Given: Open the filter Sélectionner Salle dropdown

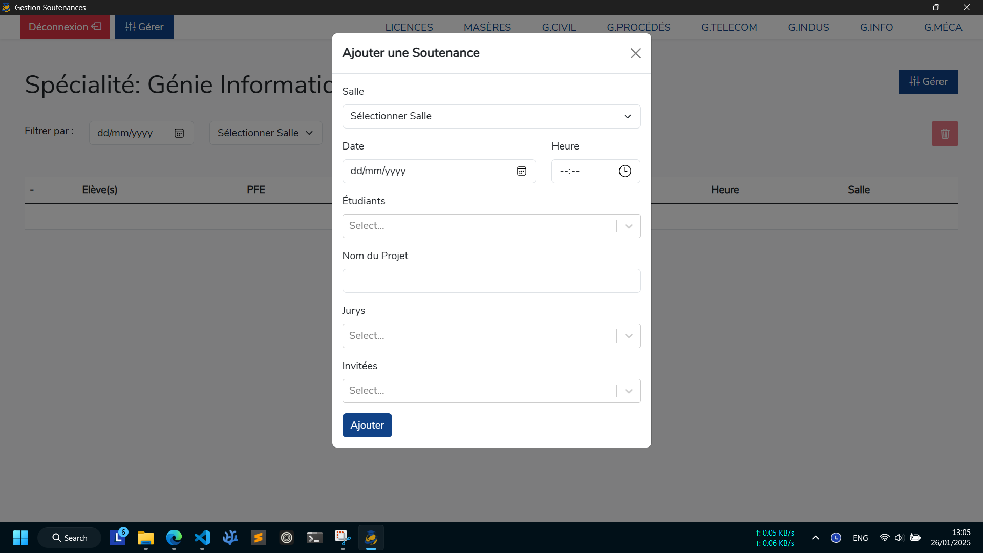Looking at the screenshot, I should tap(266, 133).
